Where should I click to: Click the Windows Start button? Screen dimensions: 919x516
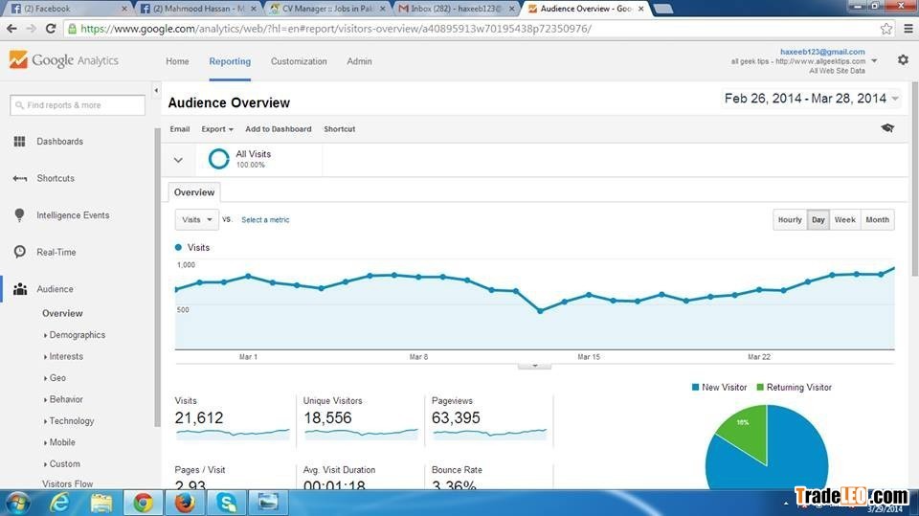(x=16, y=504)
